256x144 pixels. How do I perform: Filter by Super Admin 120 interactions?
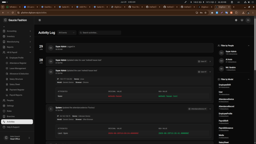233,52
